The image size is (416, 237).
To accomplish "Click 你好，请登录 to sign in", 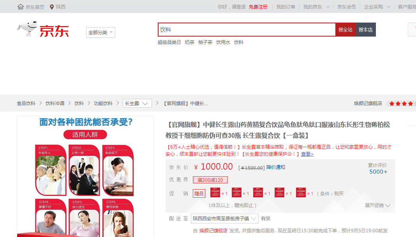I will point(232,7).
